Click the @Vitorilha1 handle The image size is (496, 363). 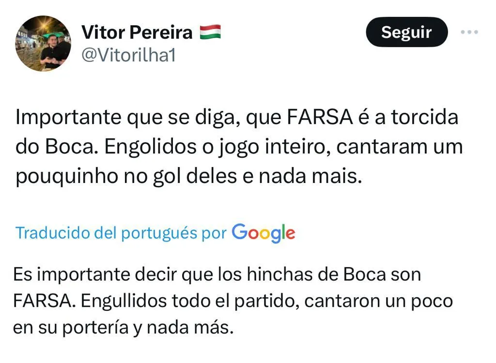128,55
